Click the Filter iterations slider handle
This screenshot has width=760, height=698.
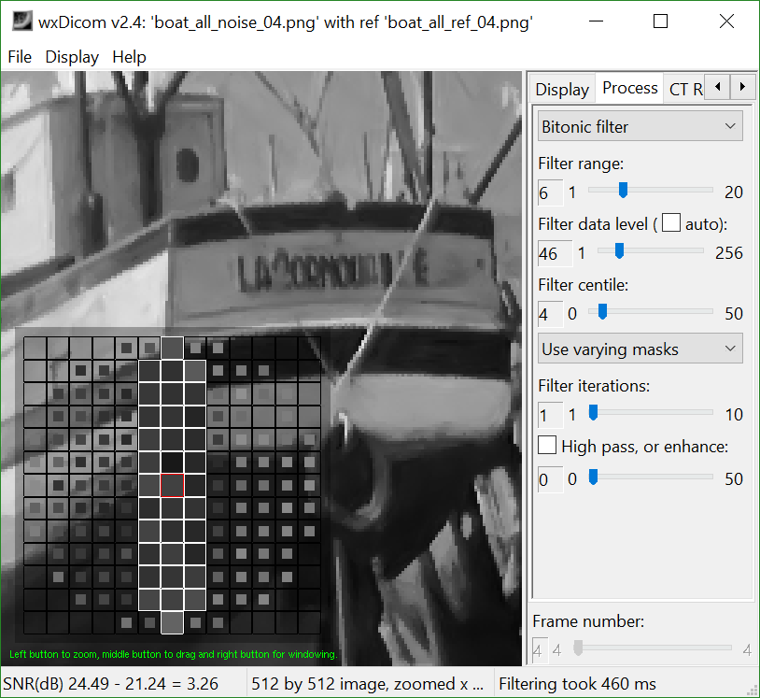[593, 413]
